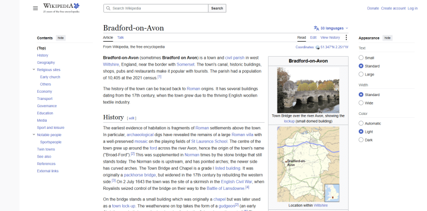The image size is (427, 211).
Task: Select Wide width option
Action: (x=361, y=103)
